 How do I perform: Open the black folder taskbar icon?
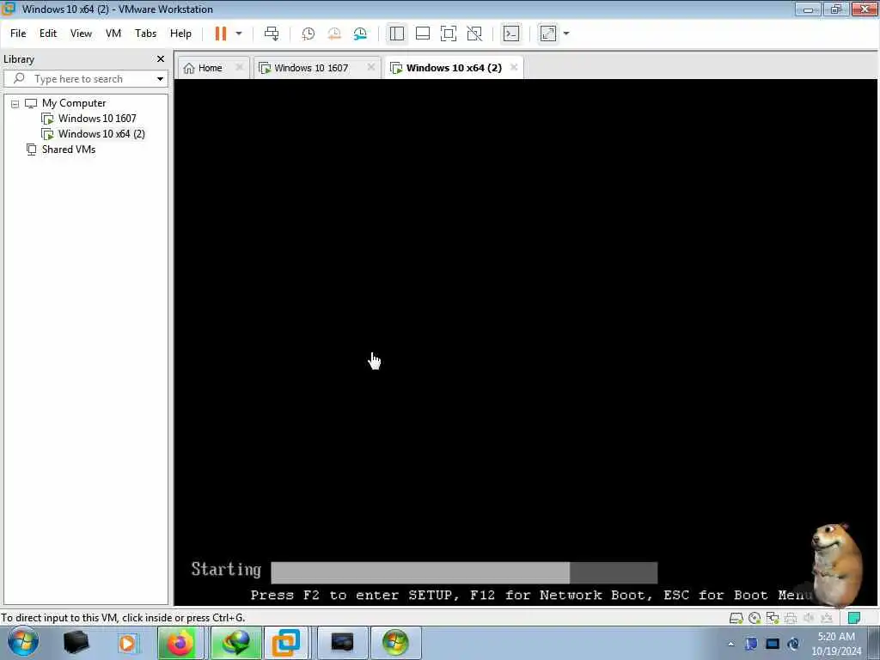click(76, 643)
